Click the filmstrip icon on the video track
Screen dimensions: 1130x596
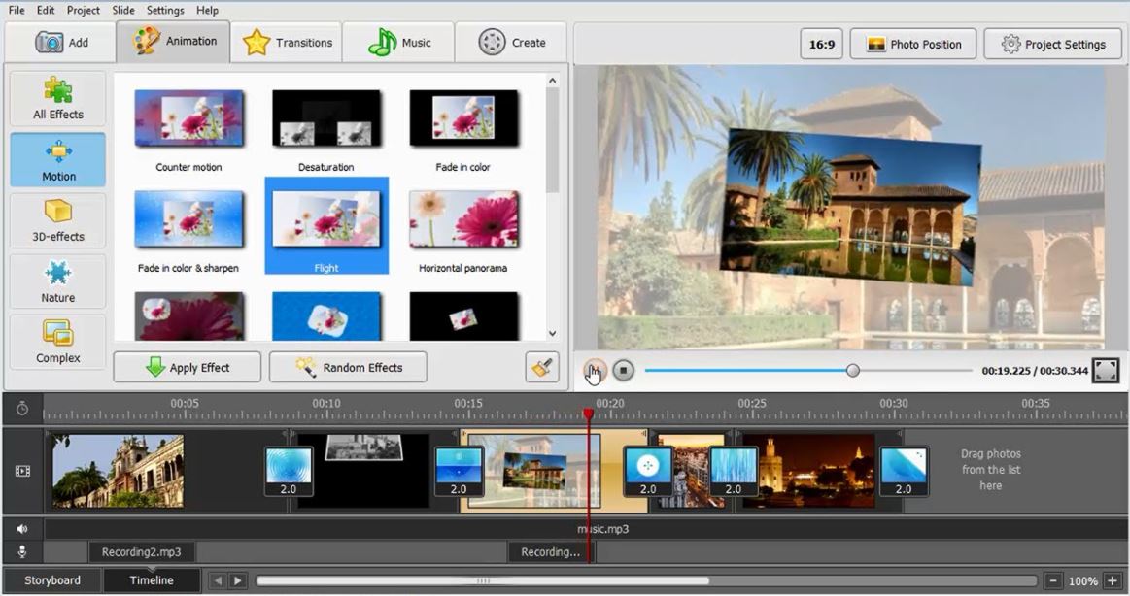coord(21,470)
